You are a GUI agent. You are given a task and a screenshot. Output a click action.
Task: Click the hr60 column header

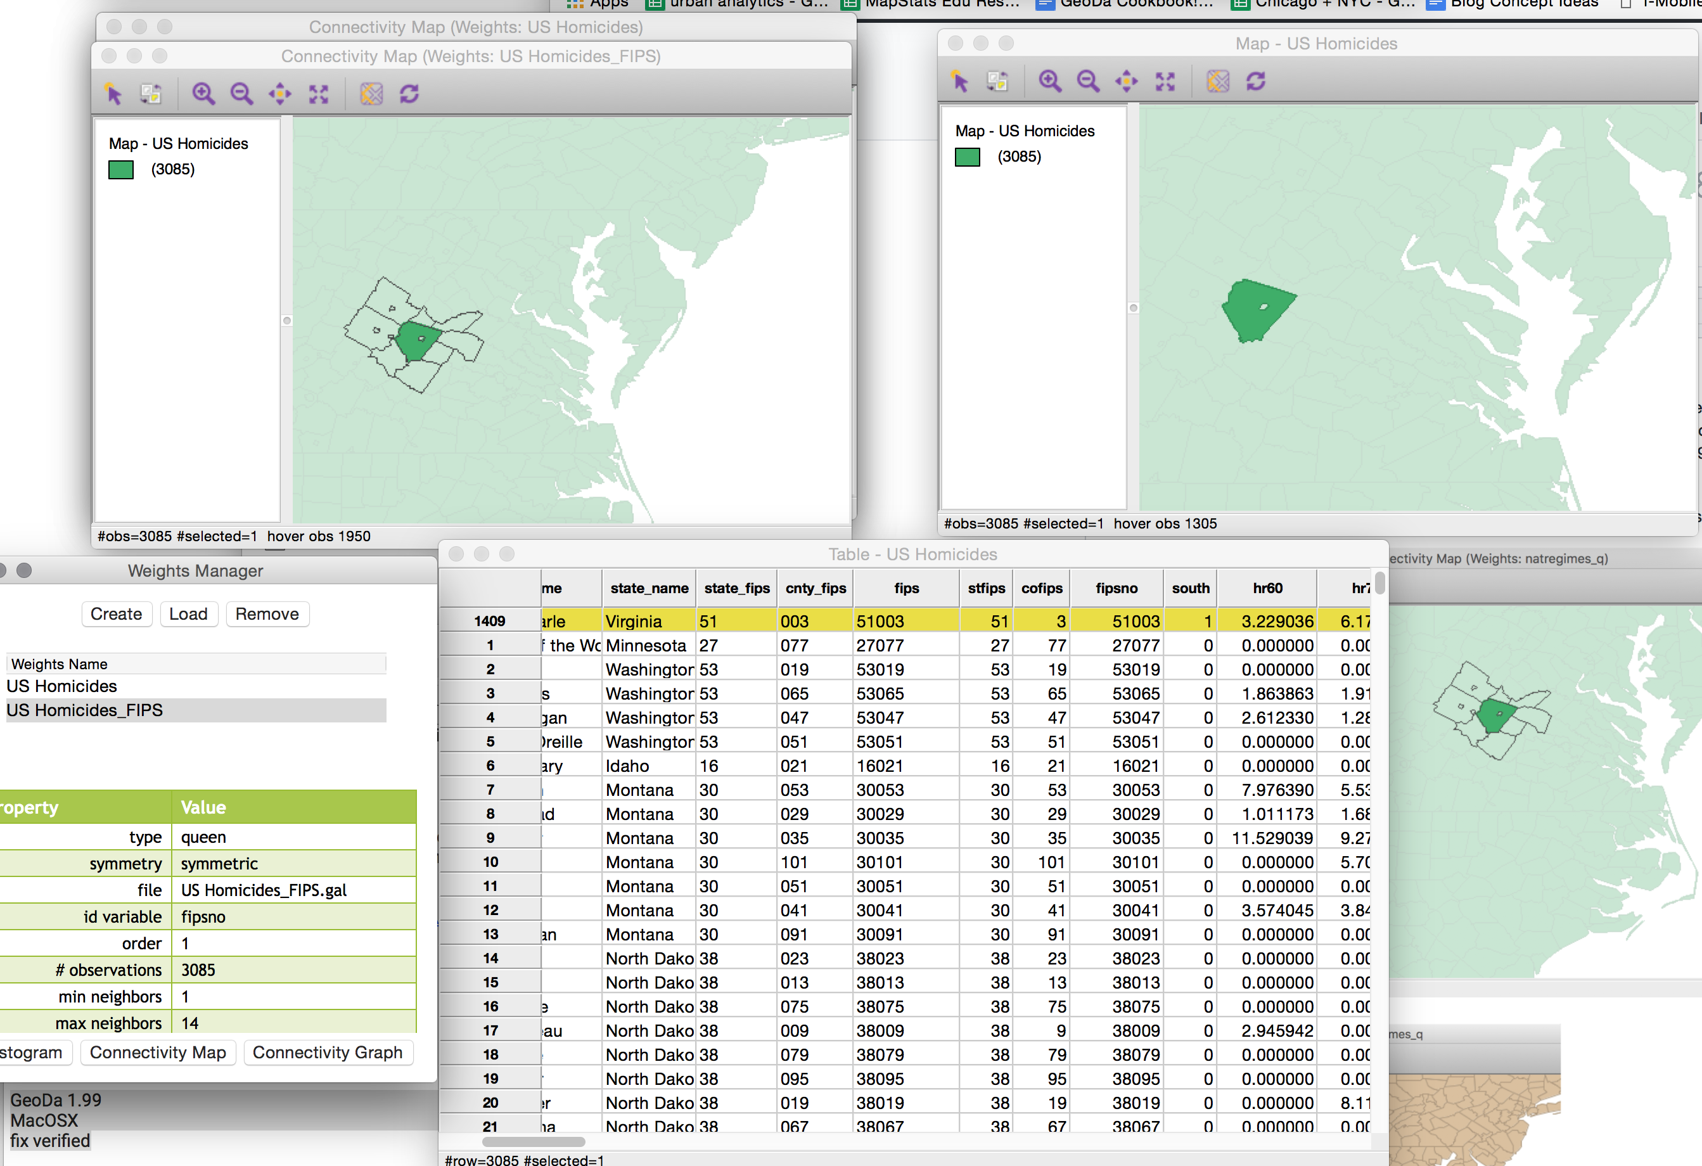[x=1267, y=588]
